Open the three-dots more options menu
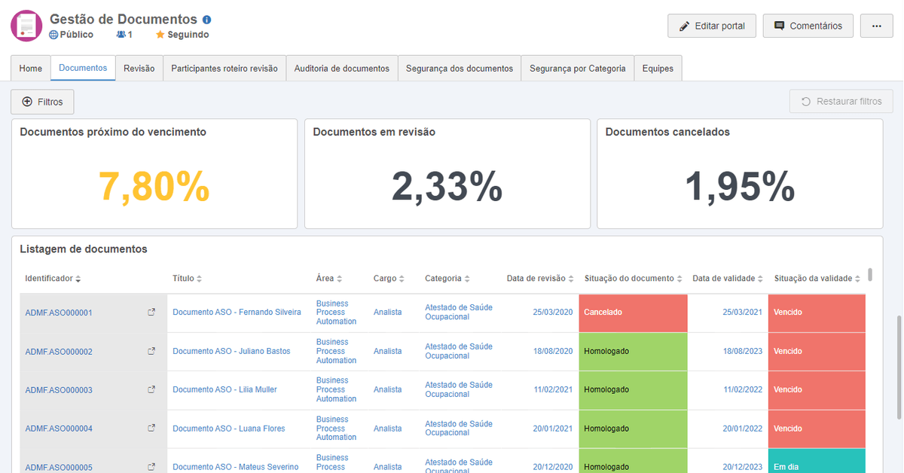The width and height of the screenshot is (904, 473). [x=876, y=26]
